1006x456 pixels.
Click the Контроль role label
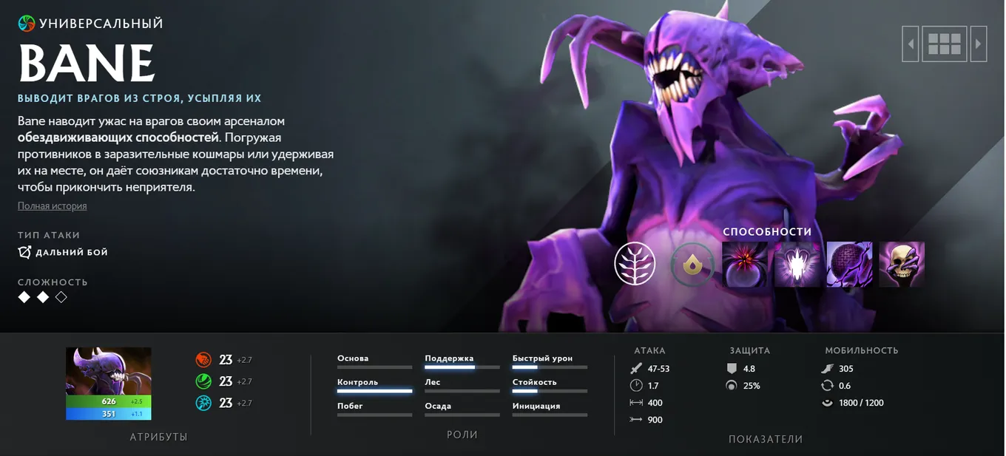click(357, 382)
